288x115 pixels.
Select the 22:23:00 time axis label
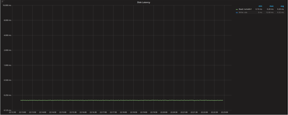[224, 112]
